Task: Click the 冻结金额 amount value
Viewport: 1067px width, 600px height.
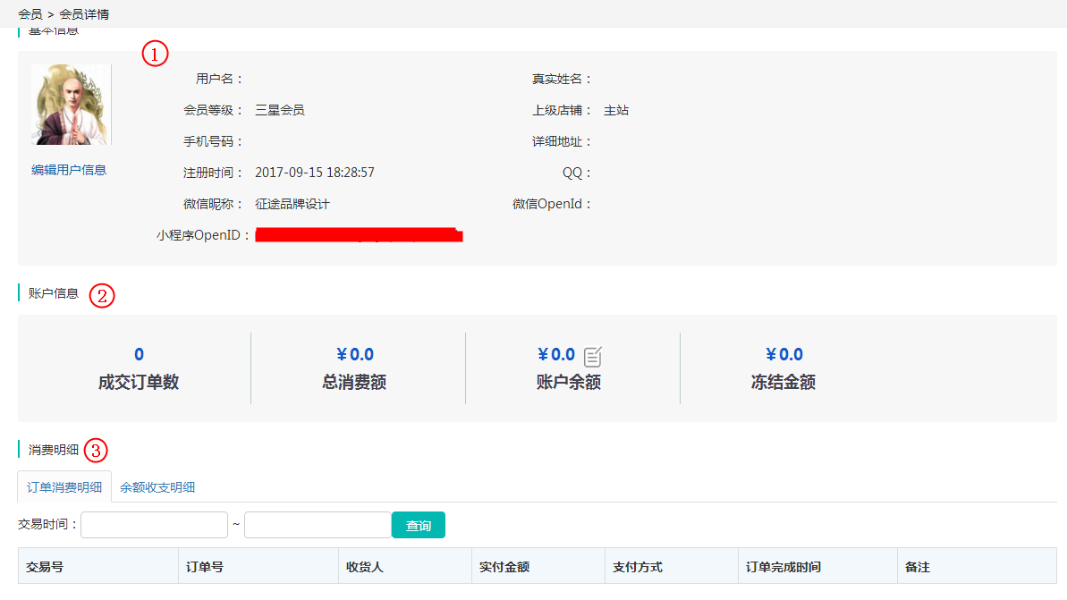Action: (783, 355)
